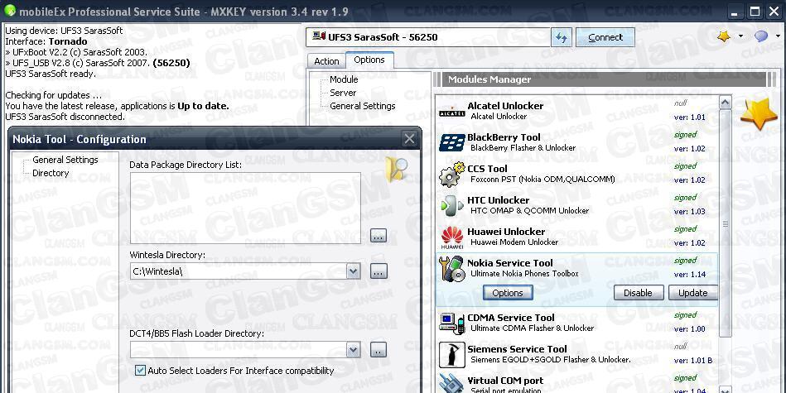The height and width of the screenshot is (393, 786).
Task: Click HTC Unlocker module name text
Action: tap(499, 200)
